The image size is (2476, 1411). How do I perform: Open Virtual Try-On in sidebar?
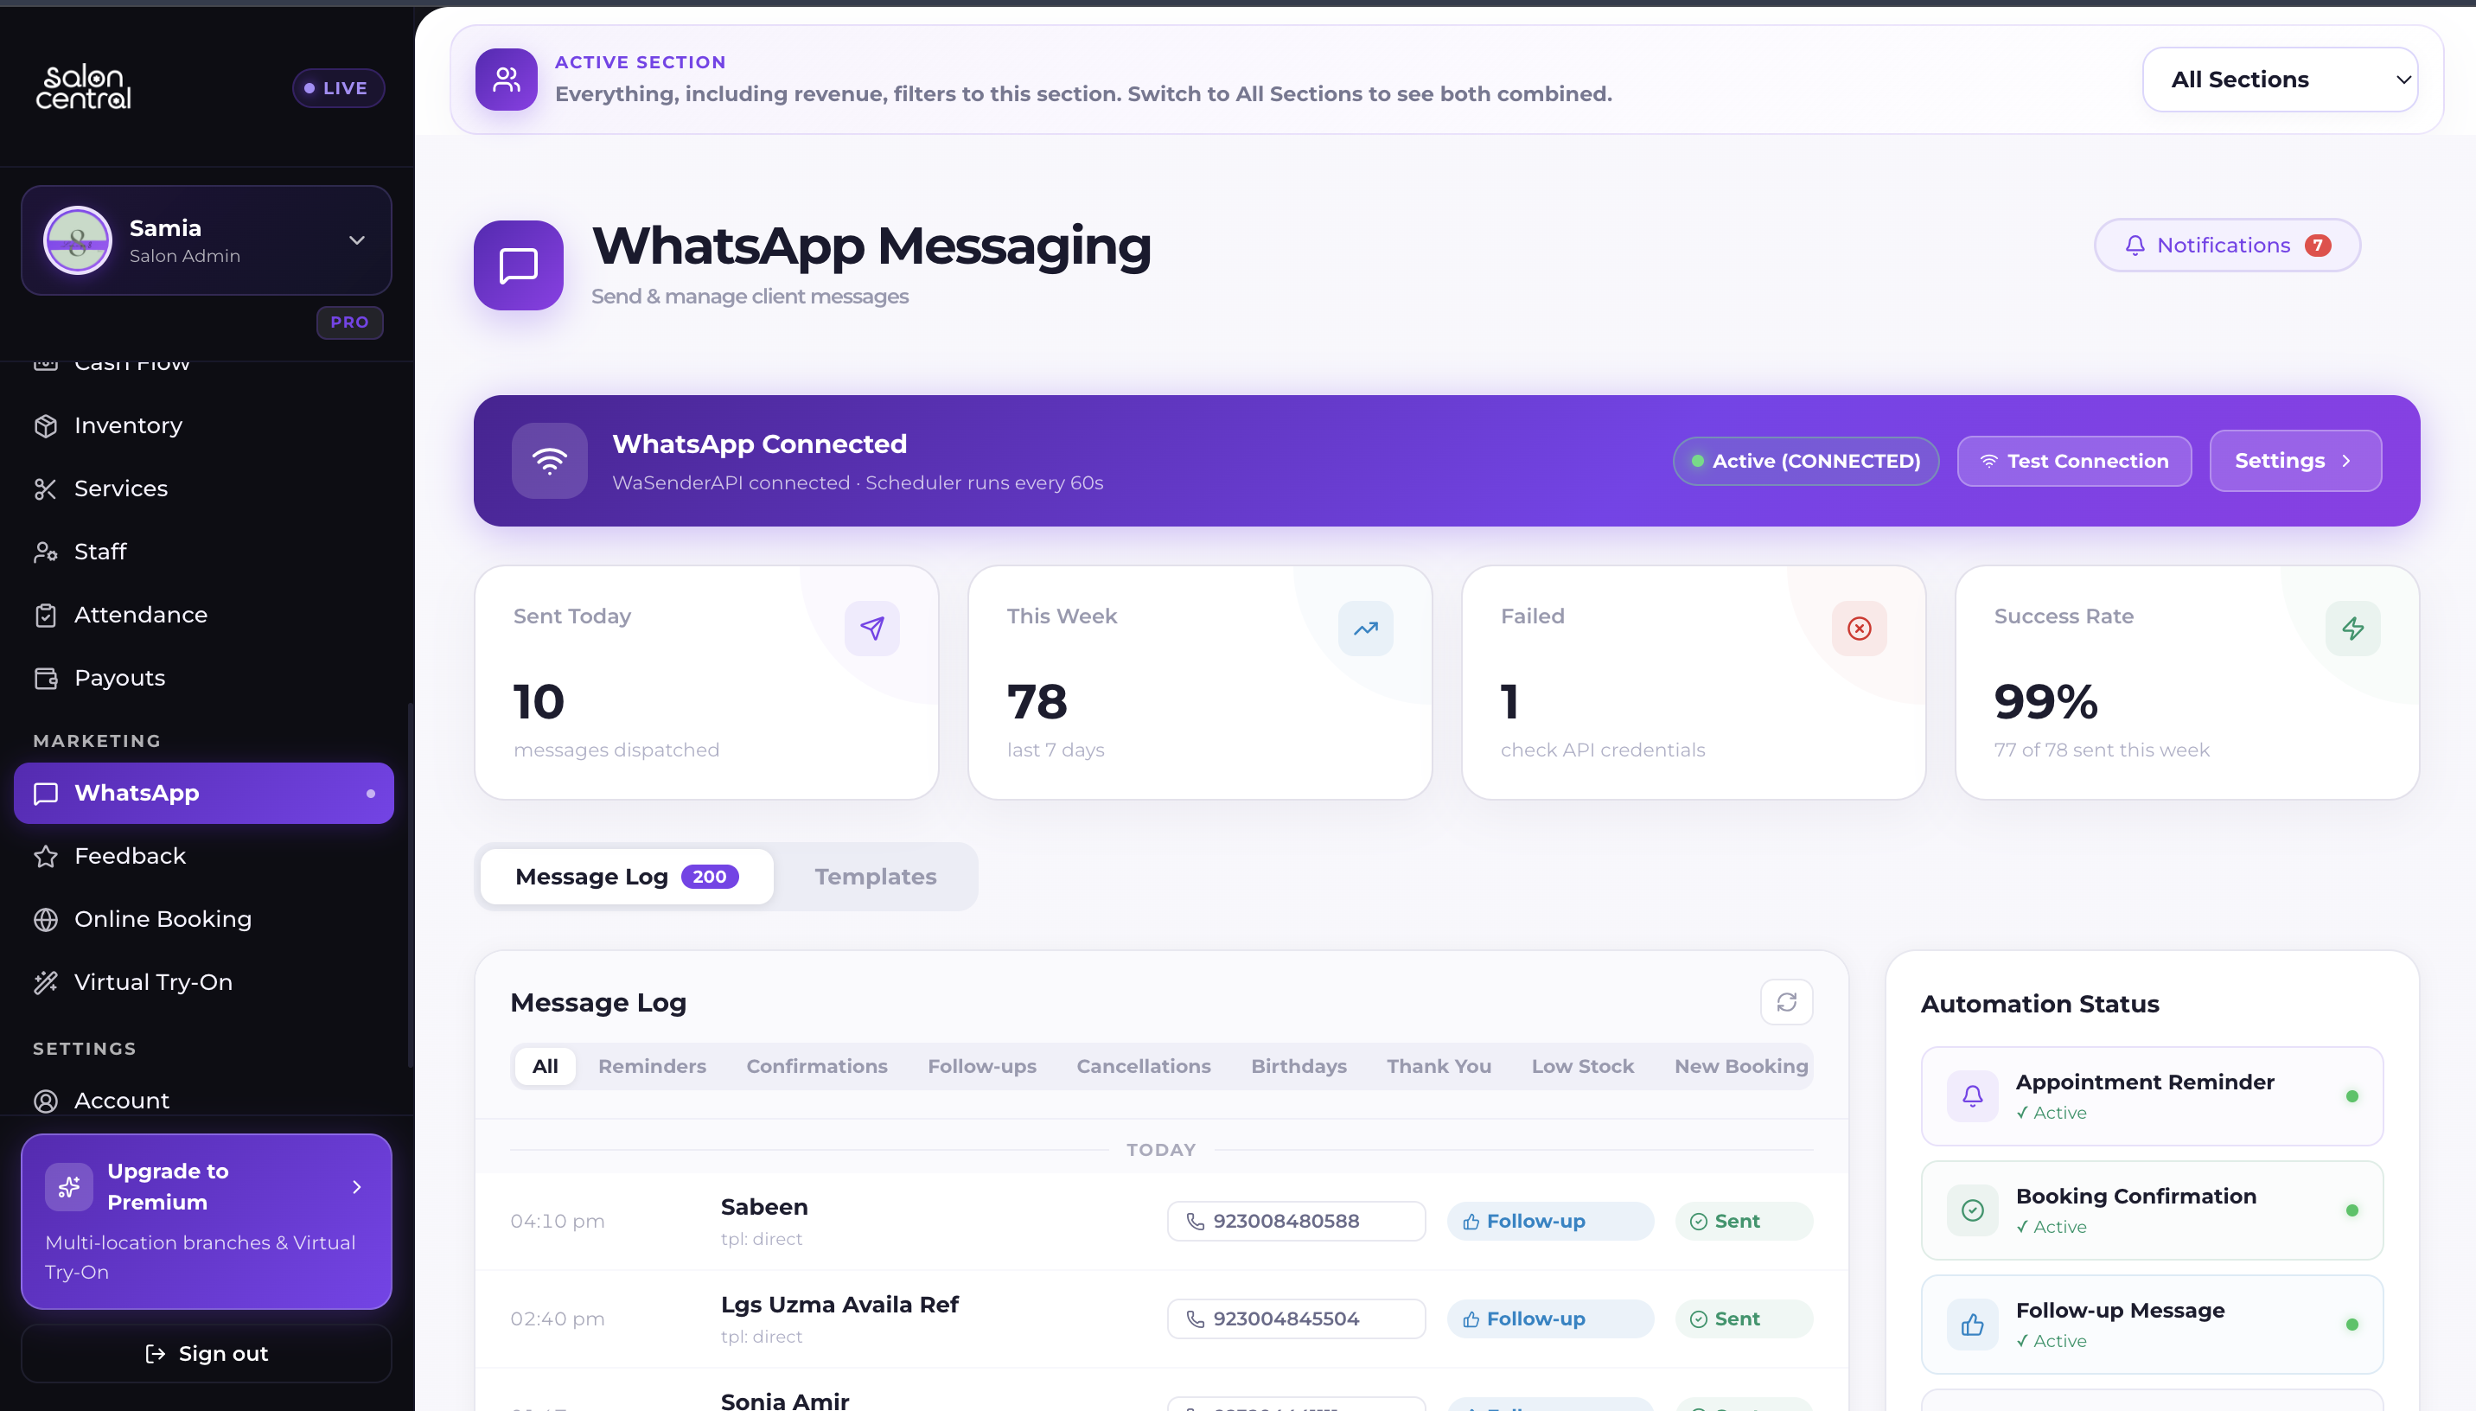203,981
